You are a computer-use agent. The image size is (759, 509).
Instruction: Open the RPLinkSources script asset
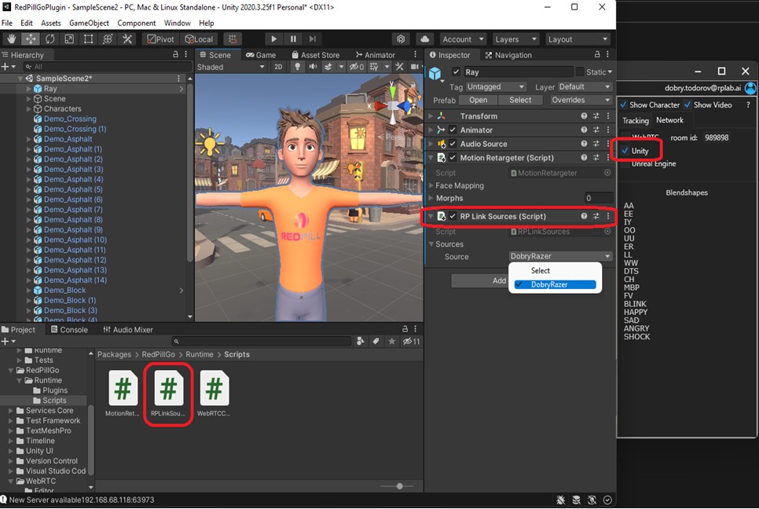(168, 389)
